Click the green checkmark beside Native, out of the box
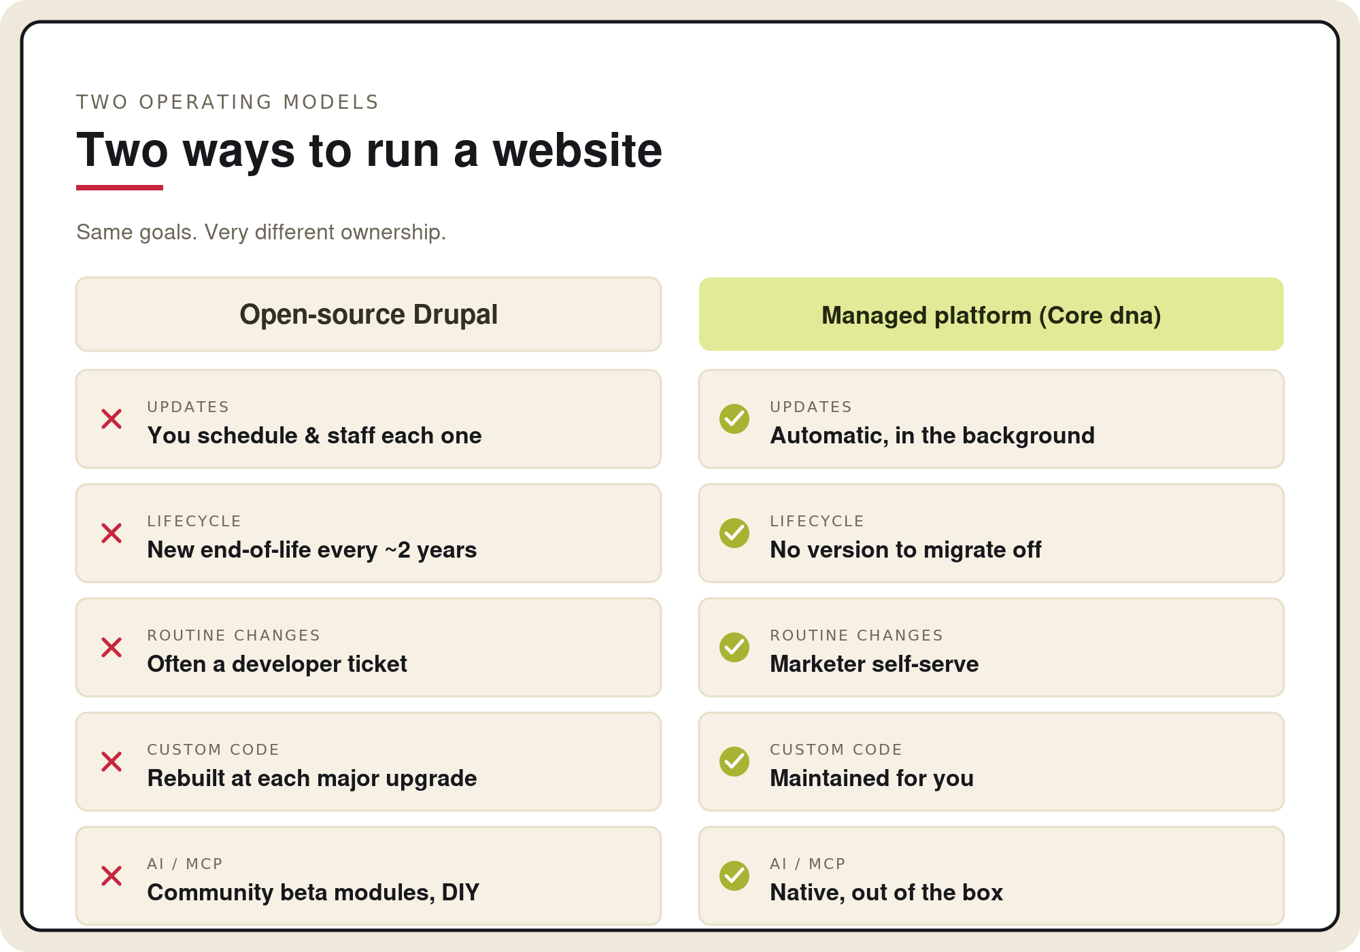This screenshot has width=1360, height=952. (x=734, y=876)
